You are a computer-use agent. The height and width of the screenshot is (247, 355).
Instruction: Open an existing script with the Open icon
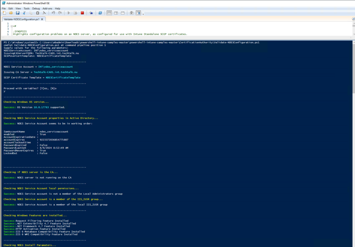11,13
